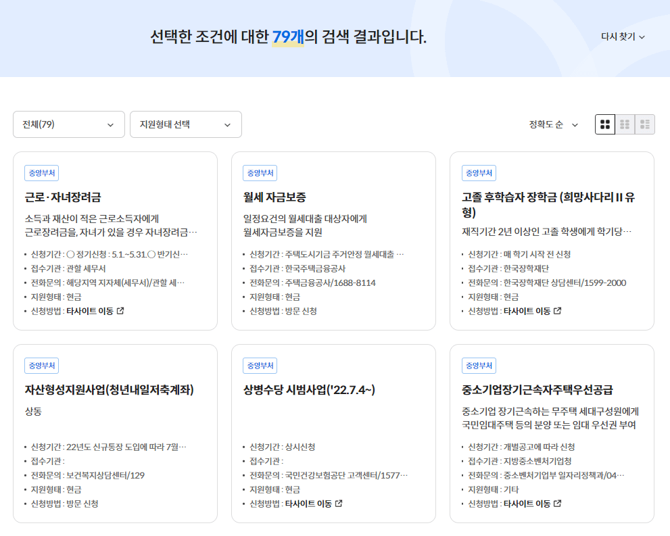Select text 신청기간 : 22년도 신규통장 도입에 따라
This screenshot has height=536, width=670.
click(x=109, y=447)
